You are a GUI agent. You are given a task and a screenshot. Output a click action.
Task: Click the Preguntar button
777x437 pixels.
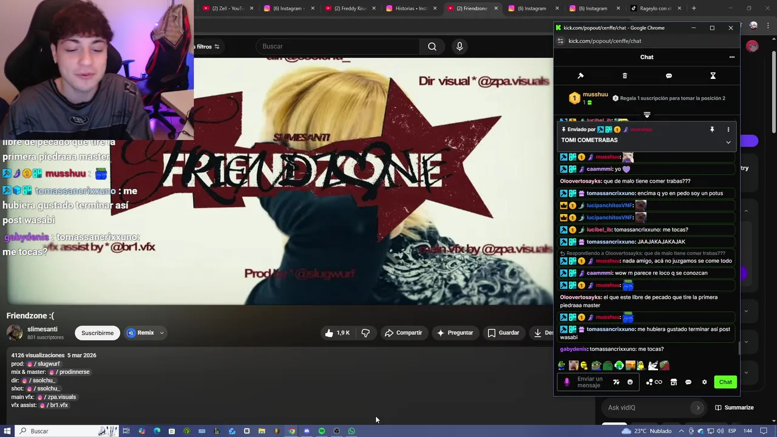coord(455,333)
